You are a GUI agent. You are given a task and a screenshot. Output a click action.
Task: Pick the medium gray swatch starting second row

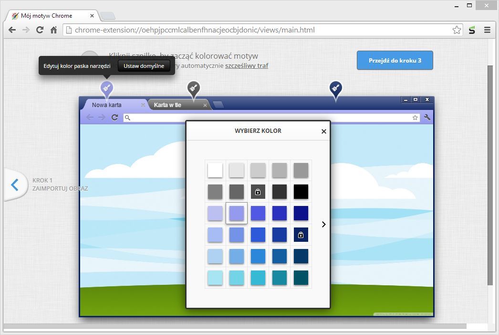coord(215,192)
